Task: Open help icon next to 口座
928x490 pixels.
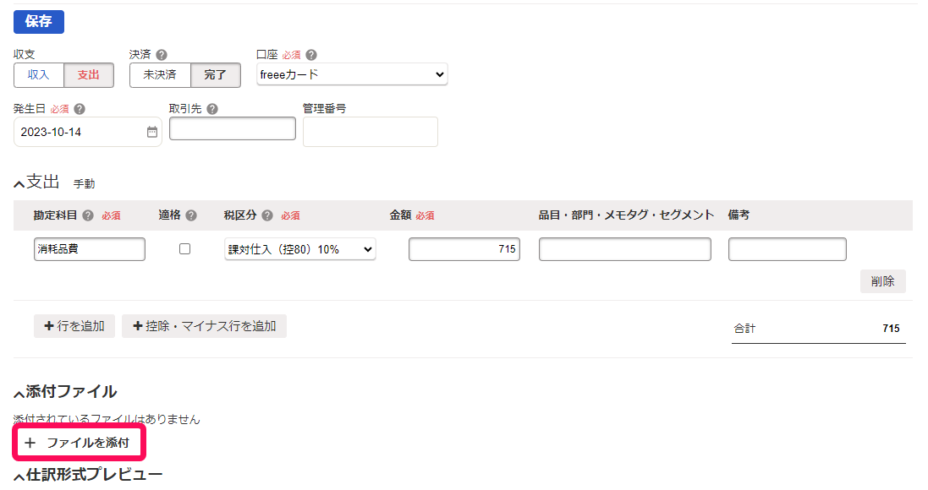Action: (311, 55)
